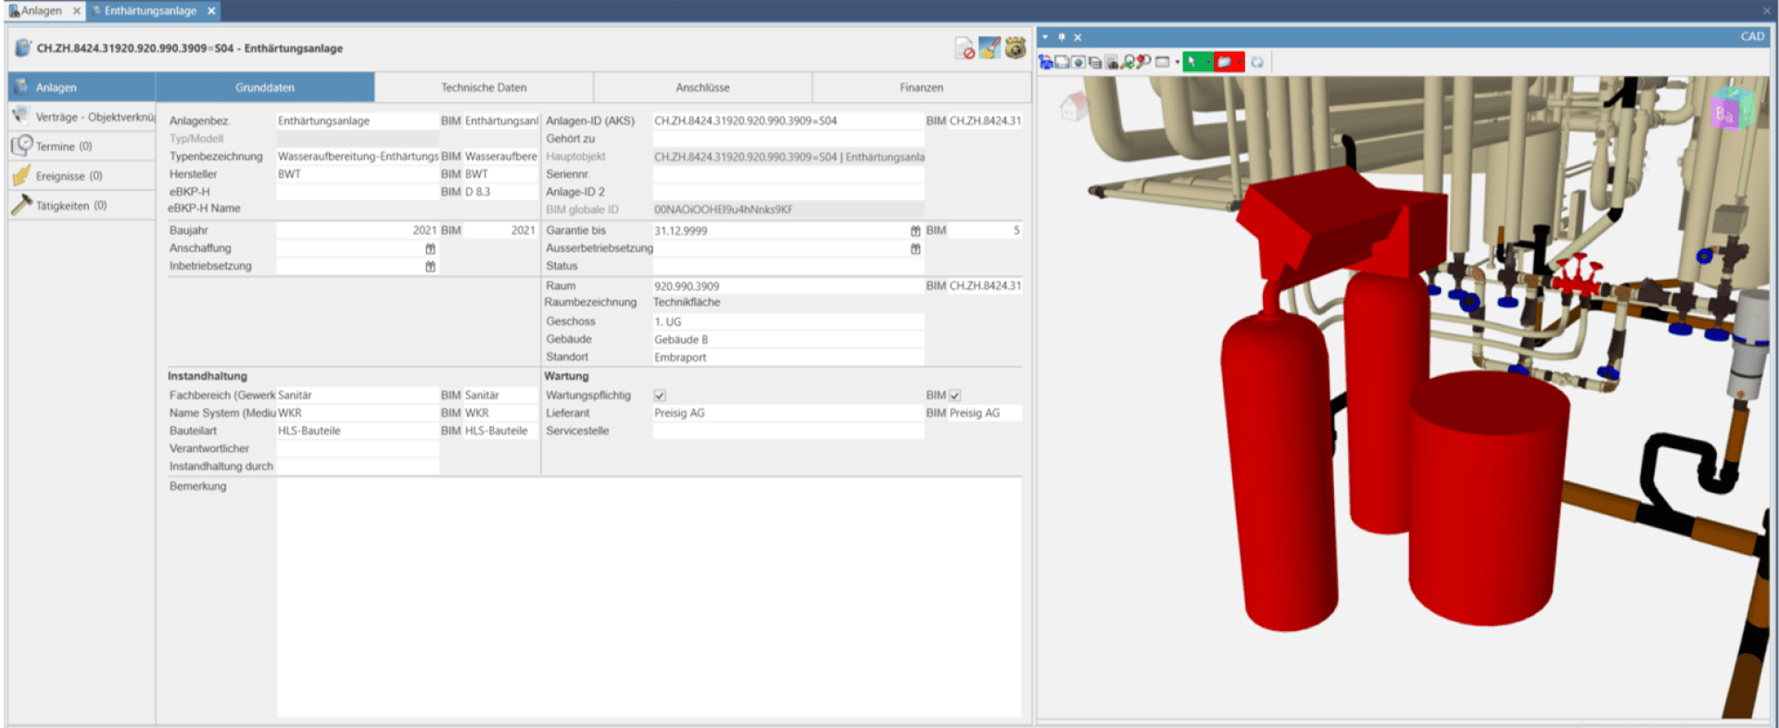Image resolution: width=1779 pixels, height=728 pixels.
Task: Click the empty eBKP-H input field
Action: 358,192
